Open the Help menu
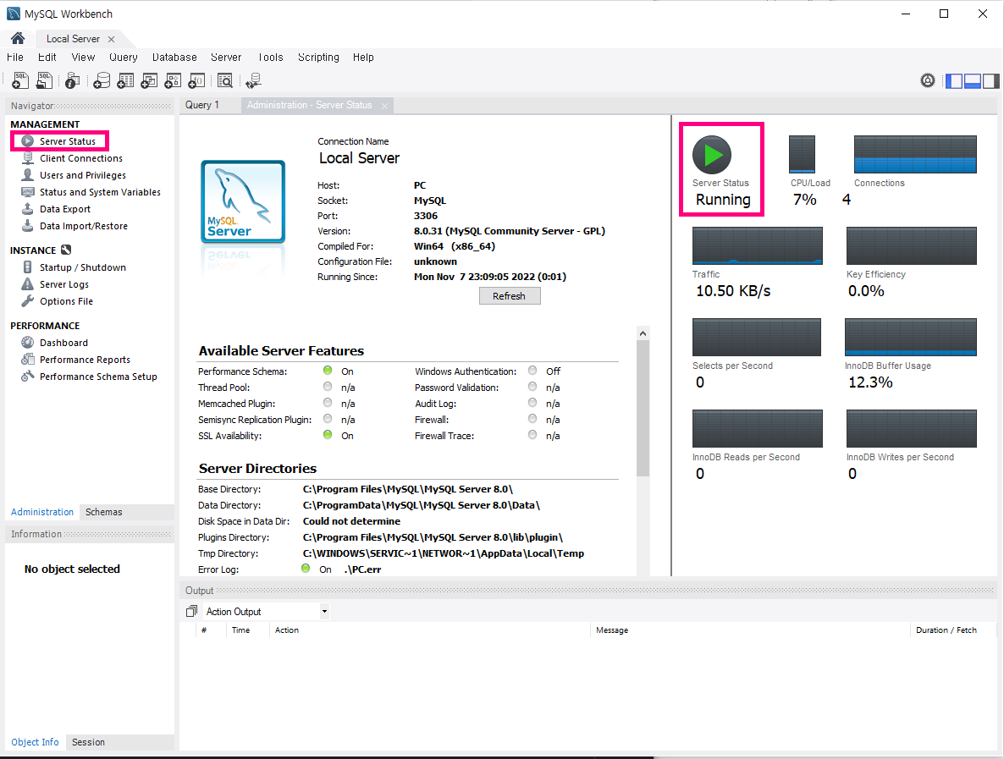 (x=363, y=57)
